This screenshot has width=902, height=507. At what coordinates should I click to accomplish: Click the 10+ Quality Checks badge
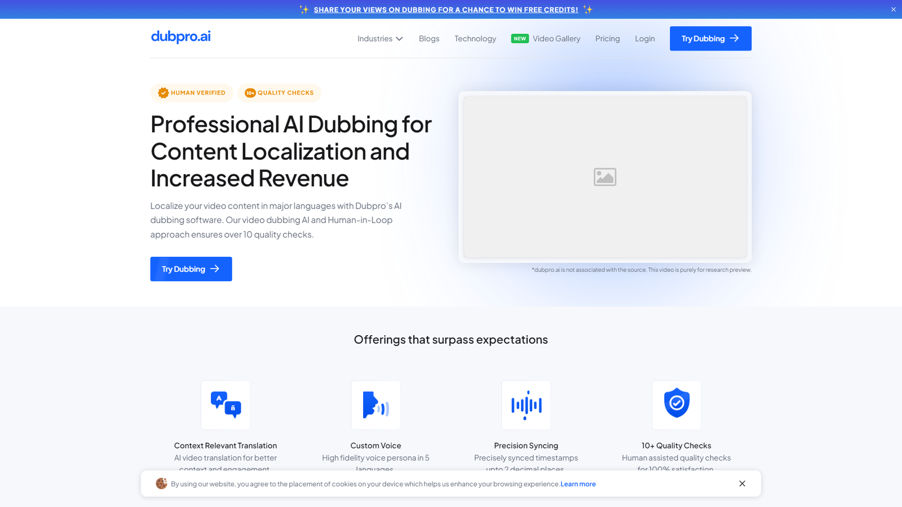pos(279,93)
